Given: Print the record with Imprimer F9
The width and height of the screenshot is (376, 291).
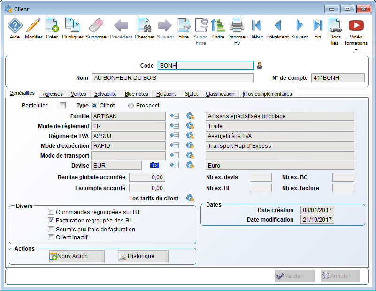Looking at the screenshot, I should pos(237,25).
